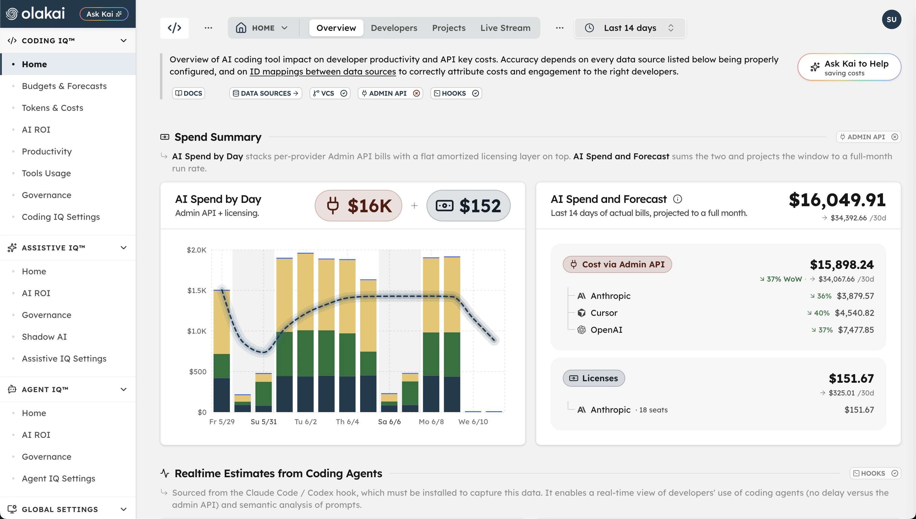This screenshot has width=916, height=519.
Task: Collapse the AGENT IQ section
Action: pyautogui.click(x=68, y=389)
